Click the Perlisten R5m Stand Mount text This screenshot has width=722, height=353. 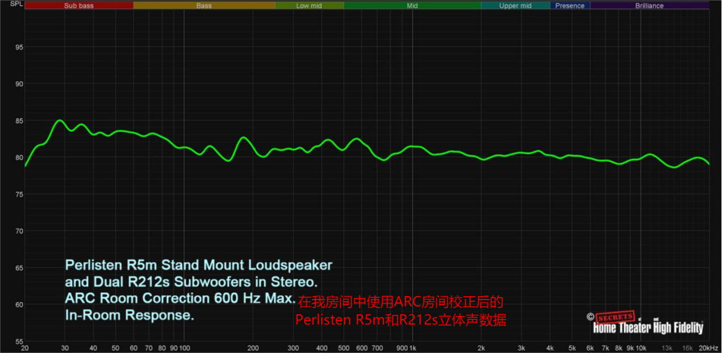[198, 264]
